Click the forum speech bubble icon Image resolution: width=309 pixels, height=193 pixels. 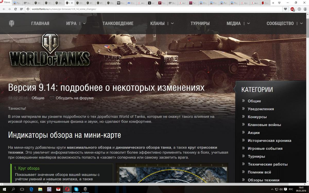52,98
